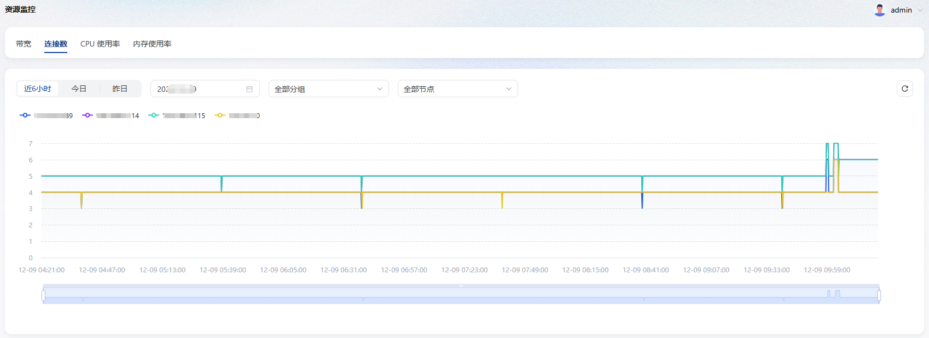
Task: Select the 近6小时 time range
Action: point(38,89)
